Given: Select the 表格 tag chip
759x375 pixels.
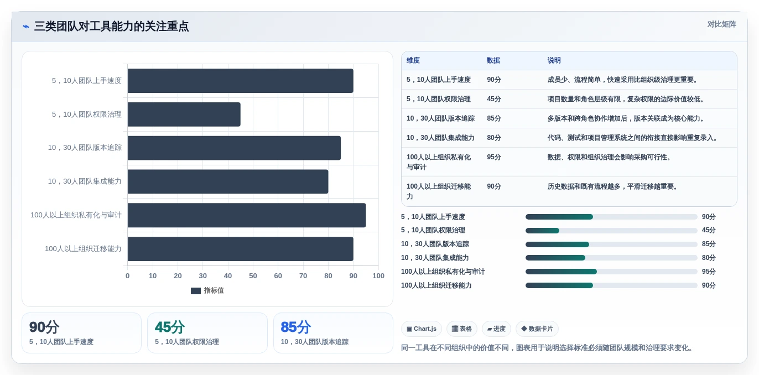Looking at the screenshot, I should click(x=462, y=329).
